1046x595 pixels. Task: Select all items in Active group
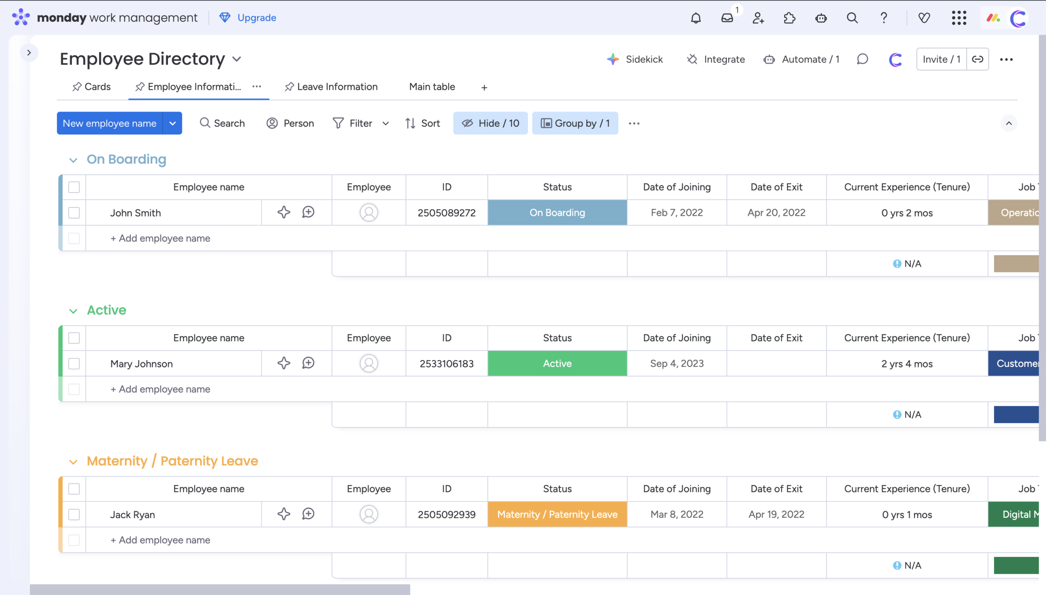coord(74,338)
